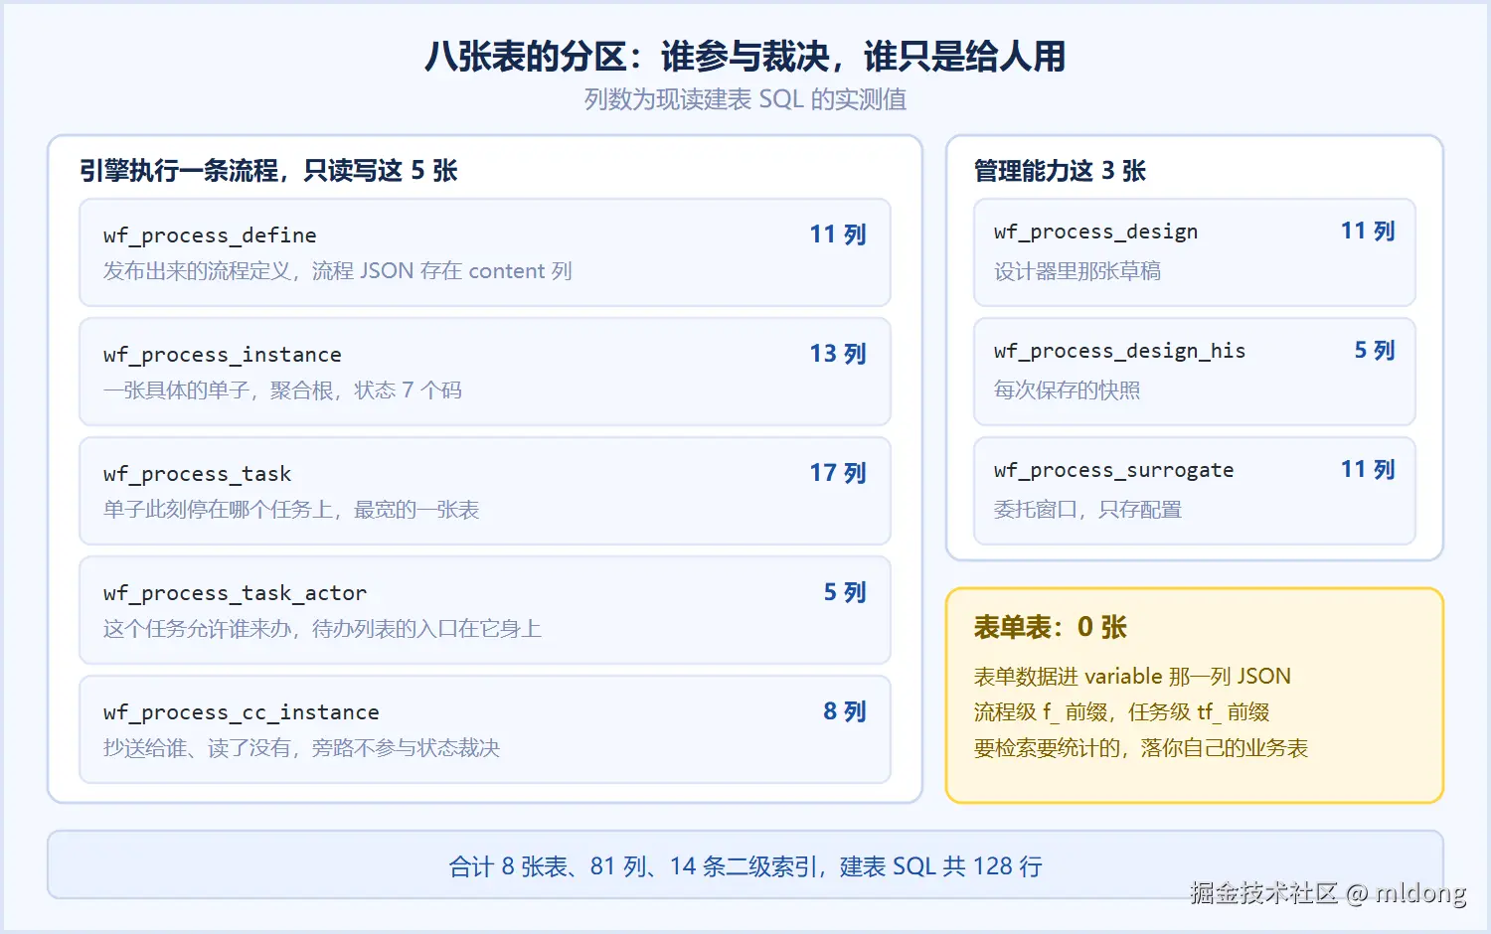Select the wf_process_surrogate table name
Image resolution: width=1491 pixels, height=934 pixels.
click(1114, 470)
